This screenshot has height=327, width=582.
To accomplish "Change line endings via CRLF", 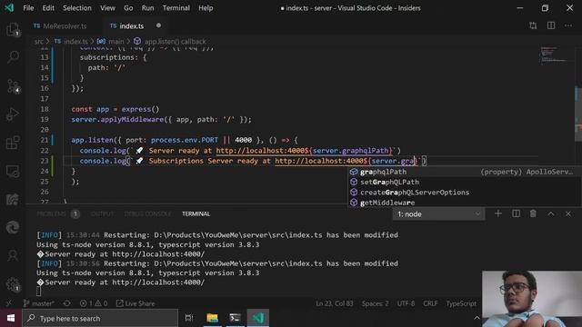I will coord(430,303).
